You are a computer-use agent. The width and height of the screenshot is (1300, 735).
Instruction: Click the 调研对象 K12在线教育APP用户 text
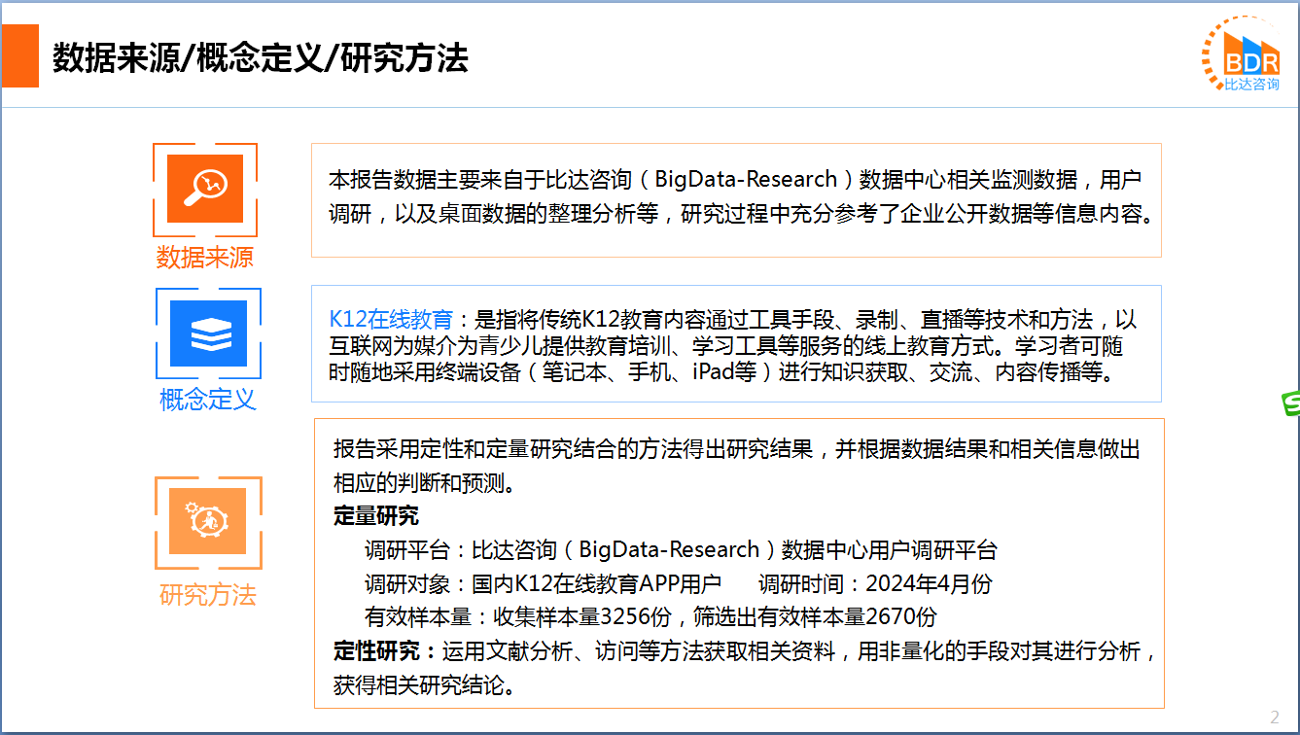(x=543, y=584)
